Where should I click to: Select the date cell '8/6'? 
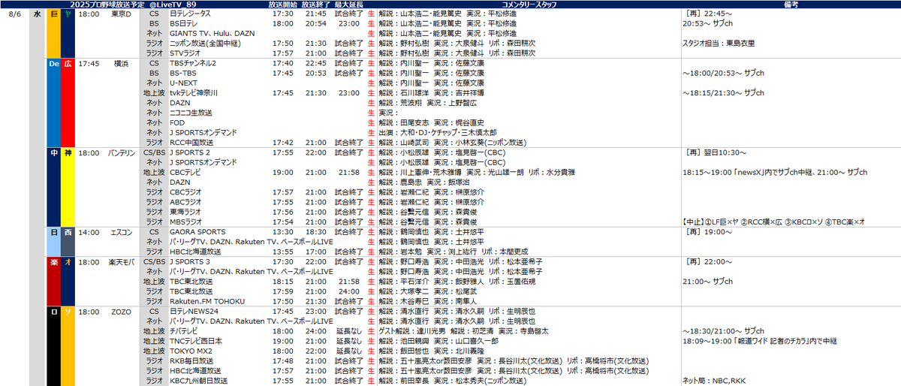(15, 14)
